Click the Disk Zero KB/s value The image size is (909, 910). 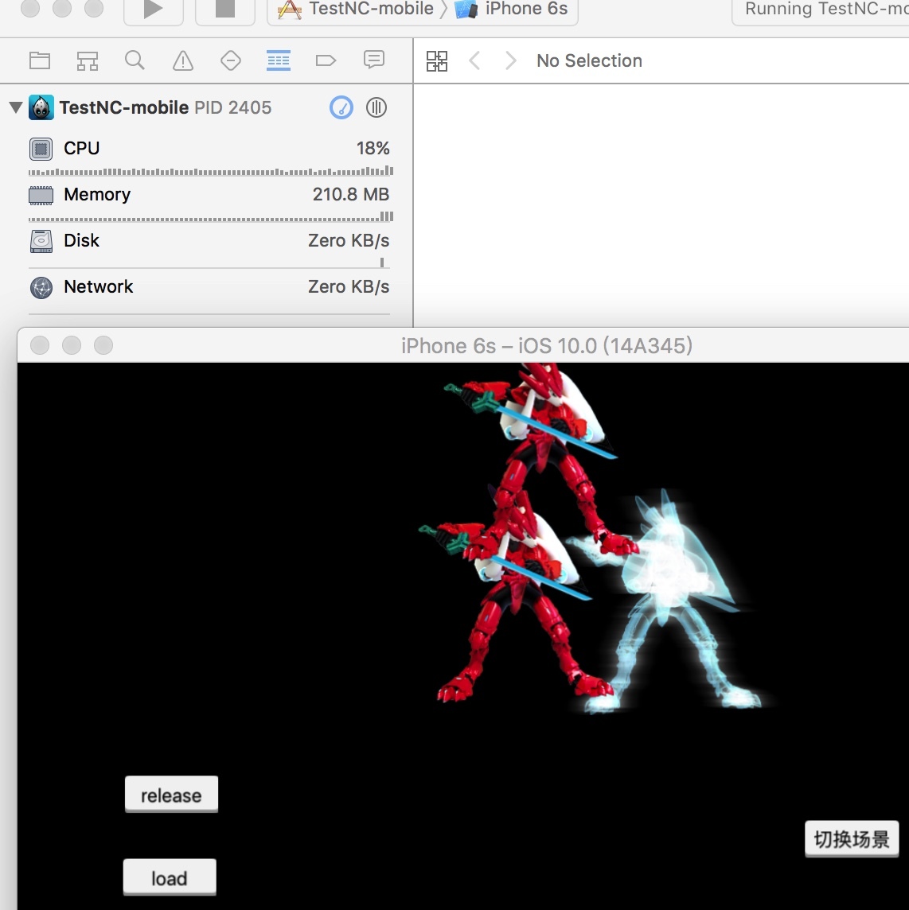tap(349, 240)
